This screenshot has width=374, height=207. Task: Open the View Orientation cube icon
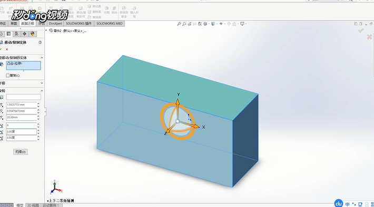205,24
